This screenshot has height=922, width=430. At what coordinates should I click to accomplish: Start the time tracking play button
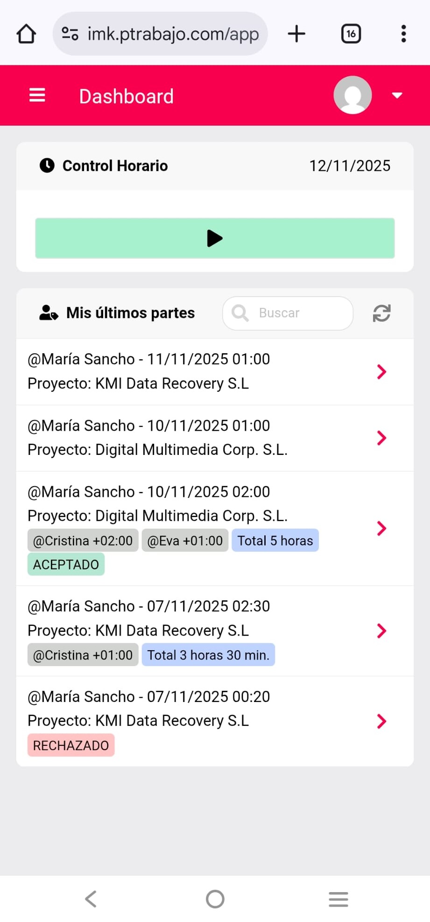point(215,238)
